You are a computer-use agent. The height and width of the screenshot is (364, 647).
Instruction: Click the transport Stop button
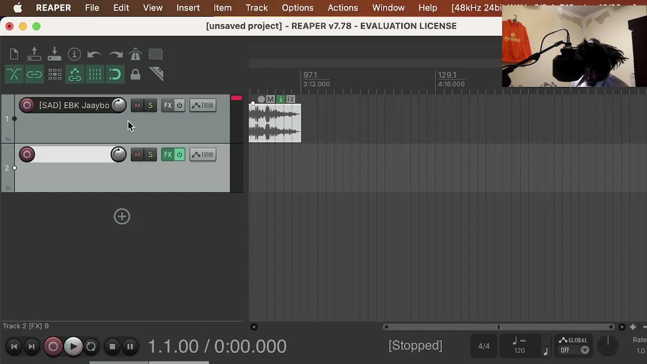coord(112,346)
